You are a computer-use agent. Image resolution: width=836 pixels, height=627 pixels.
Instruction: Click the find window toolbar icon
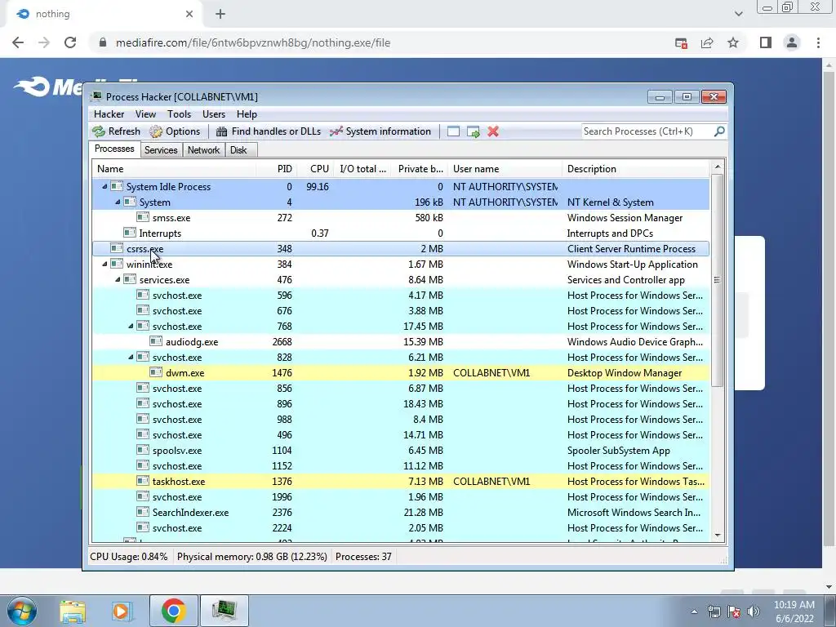coord(453,131)
